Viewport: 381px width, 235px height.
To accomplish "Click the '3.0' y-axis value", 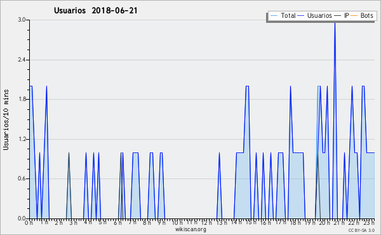I will click(x=22, y=20).
